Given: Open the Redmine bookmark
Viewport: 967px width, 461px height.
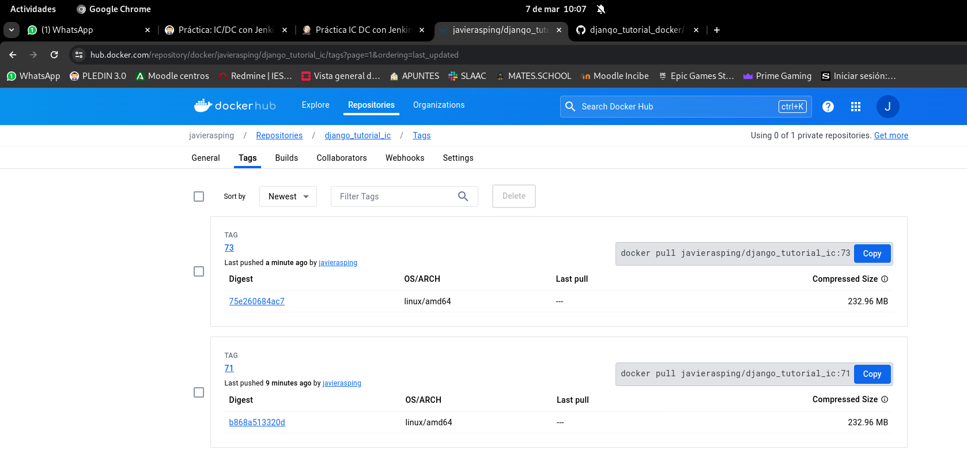Looking at the screenshot, I should click(255, 76).
